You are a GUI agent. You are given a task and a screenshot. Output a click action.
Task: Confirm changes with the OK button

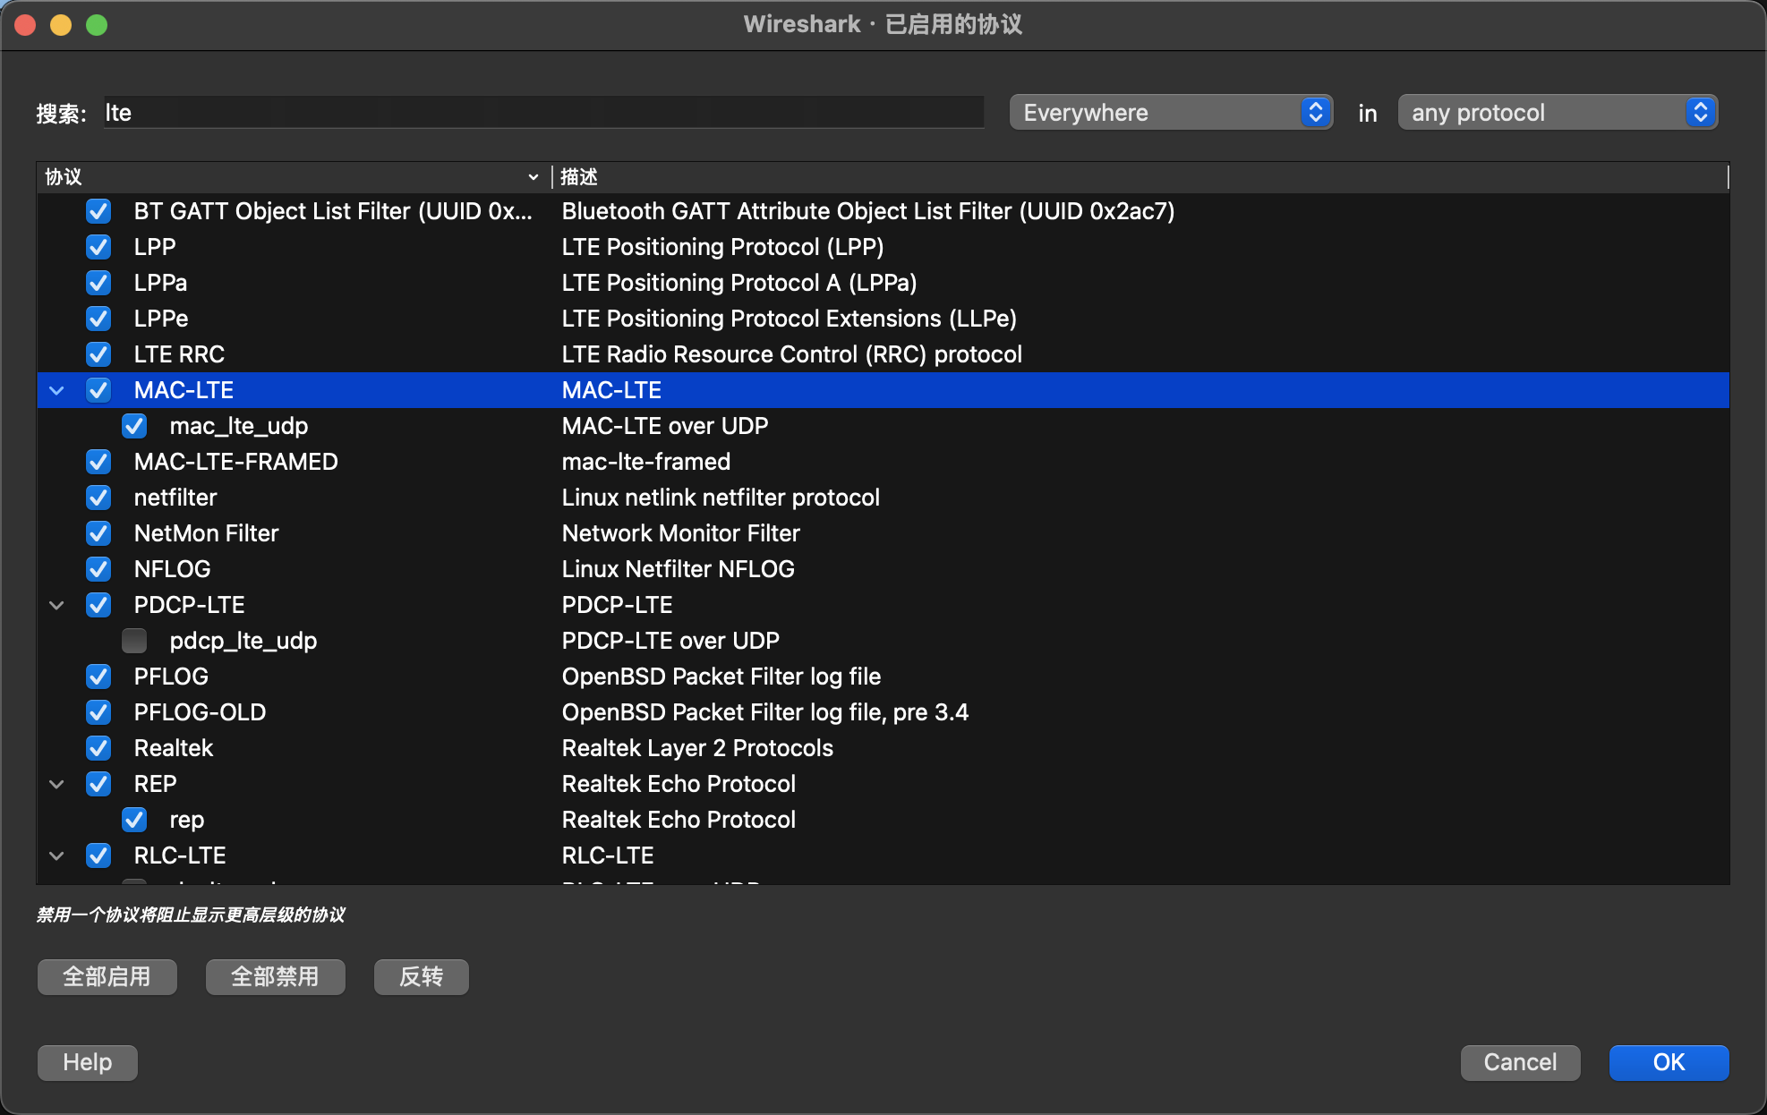coord(1669,1062)
